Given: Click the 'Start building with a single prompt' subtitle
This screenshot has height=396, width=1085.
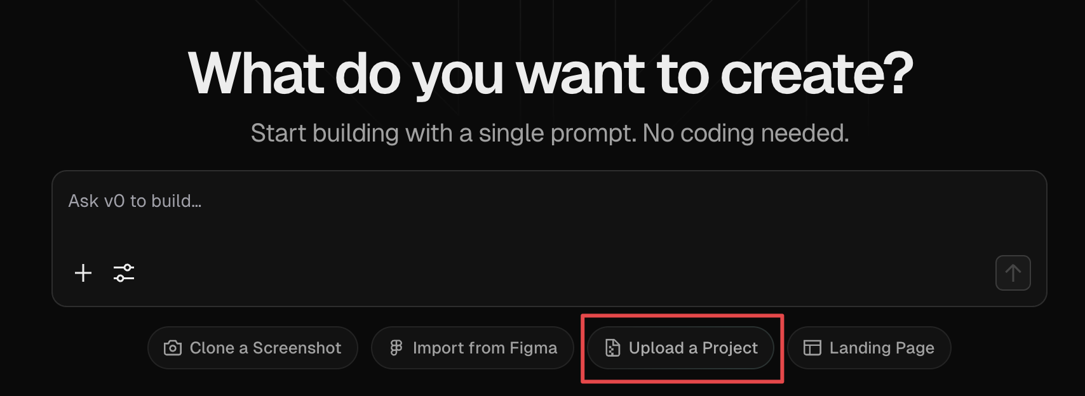Looking at the screenshot, I should click(549, 133).
